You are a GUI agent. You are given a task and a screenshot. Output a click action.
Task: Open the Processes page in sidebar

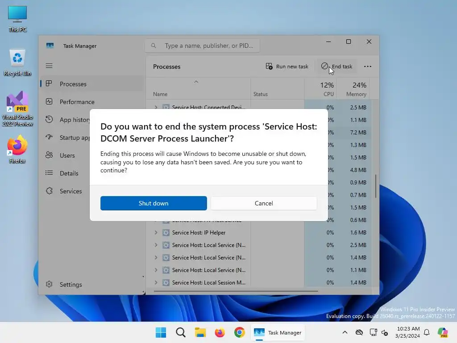(92, 84)
